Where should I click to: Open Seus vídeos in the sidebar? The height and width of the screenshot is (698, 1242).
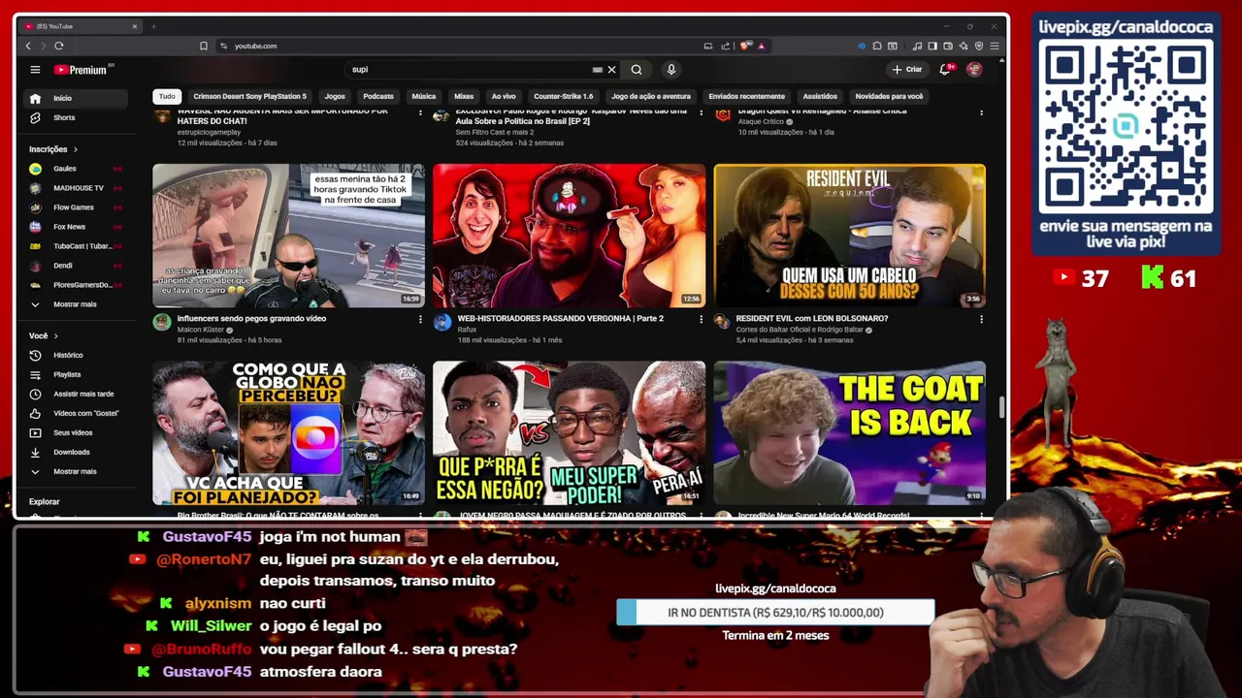click(x=76, y=432)
